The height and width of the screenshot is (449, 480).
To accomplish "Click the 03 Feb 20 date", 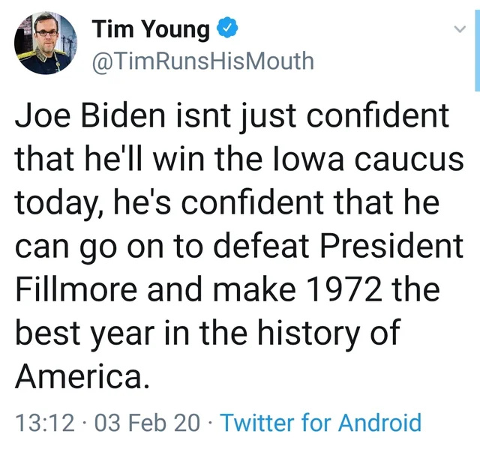I will click(x=147, y=423).
